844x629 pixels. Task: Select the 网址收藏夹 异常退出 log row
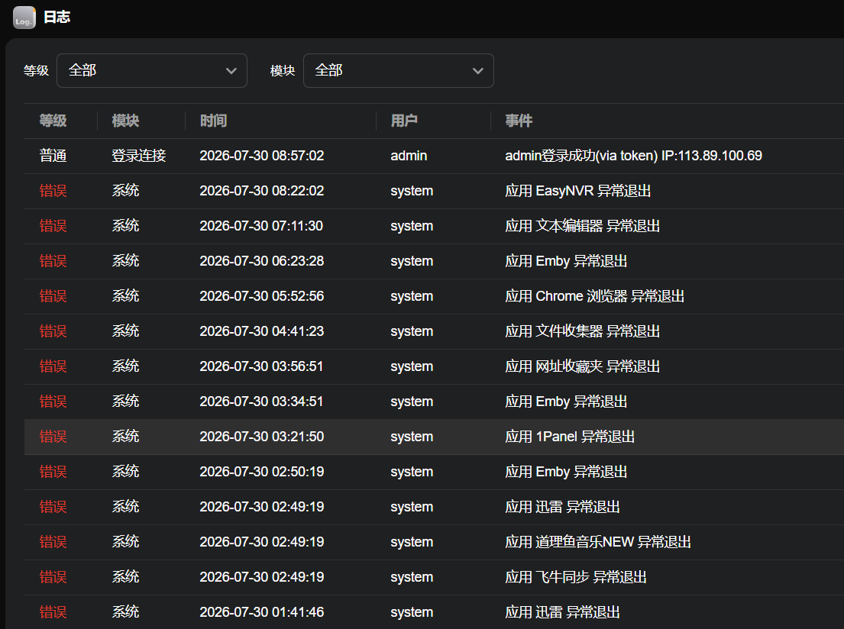click(x=434, y=366)
